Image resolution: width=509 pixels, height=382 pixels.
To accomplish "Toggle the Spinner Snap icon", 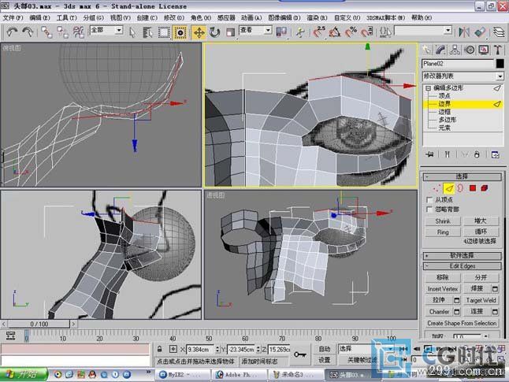I will point(366,32).
